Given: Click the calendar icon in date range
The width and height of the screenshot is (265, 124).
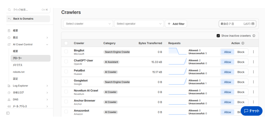Looking at the screenshot, I should [253, 24].
